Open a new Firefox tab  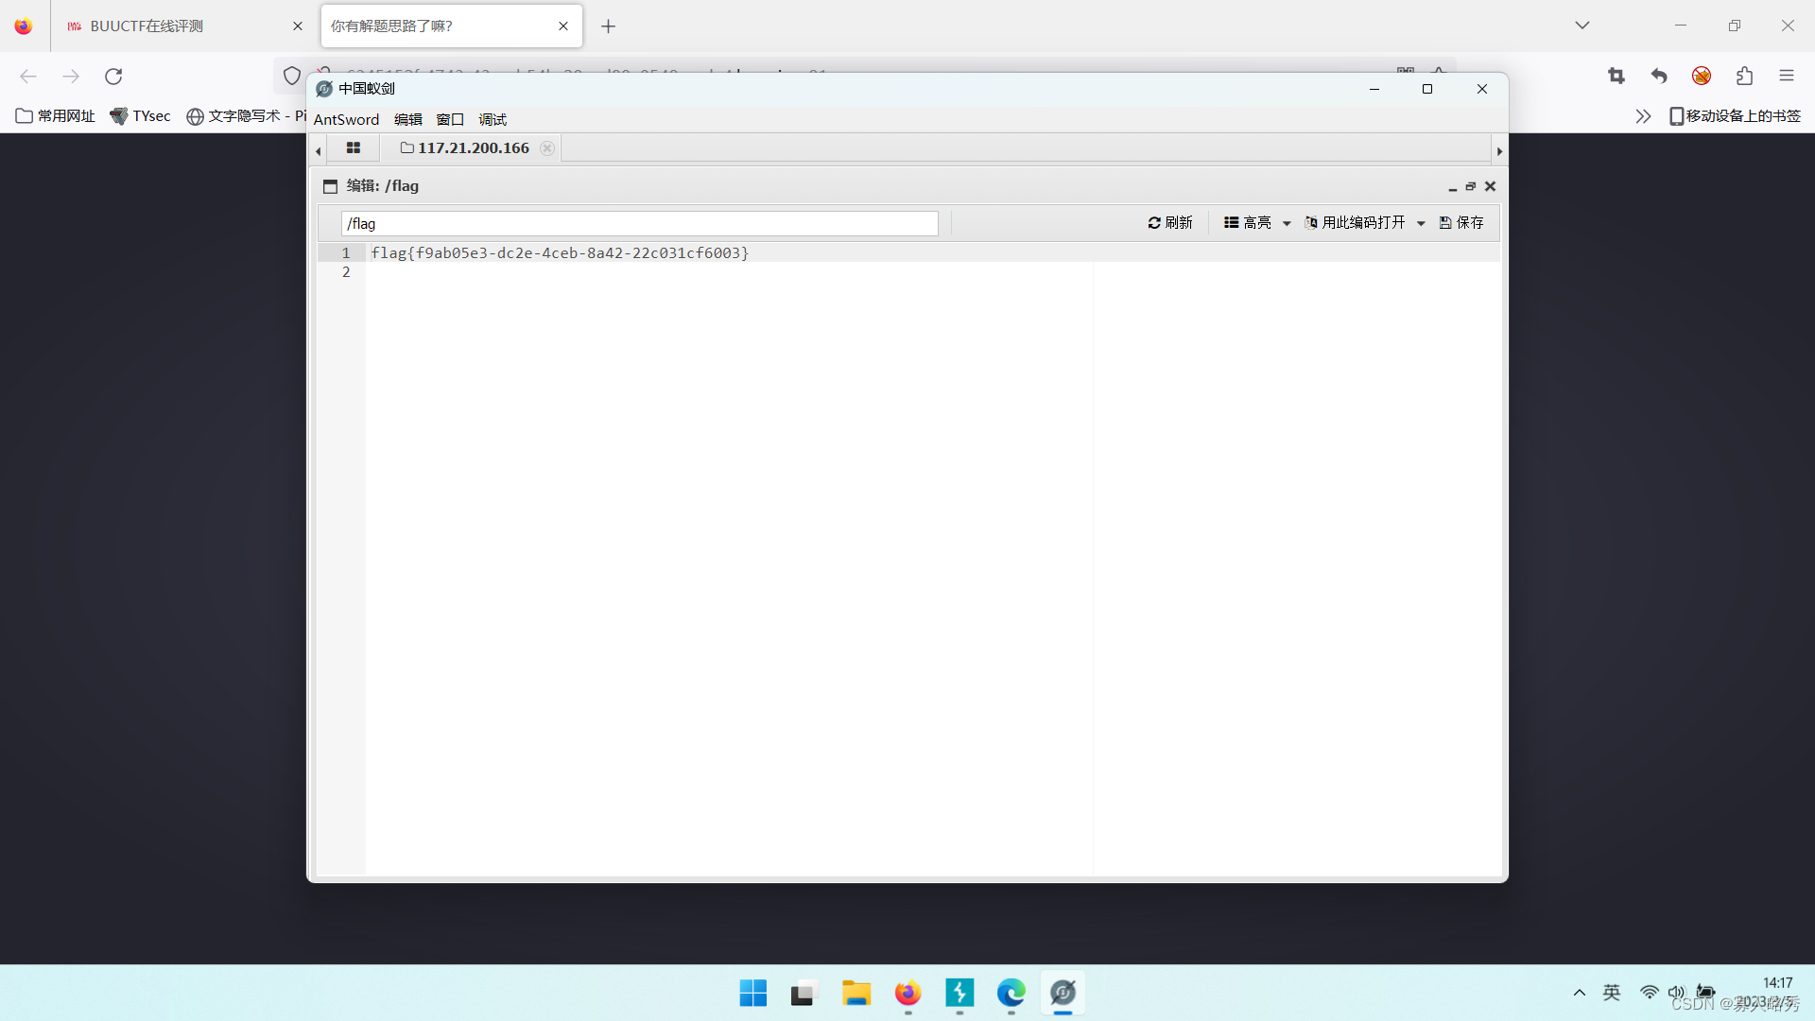click(608, 26)
